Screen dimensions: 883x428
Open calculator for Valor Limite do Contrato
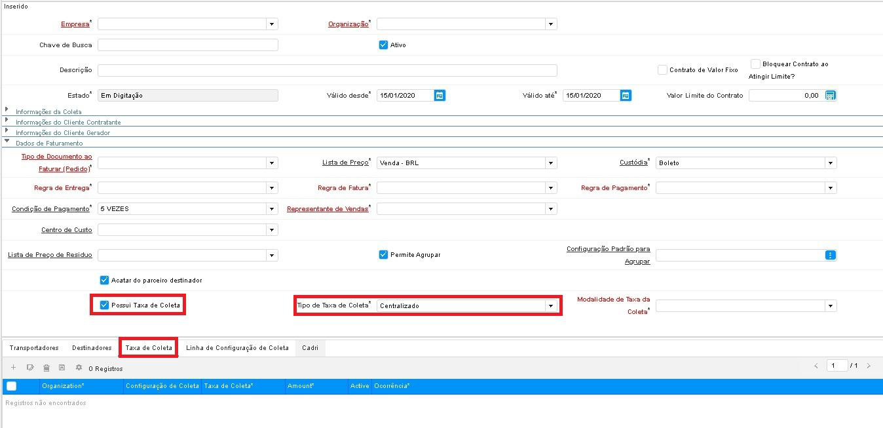pyautogui.click(x=830, y=96)
